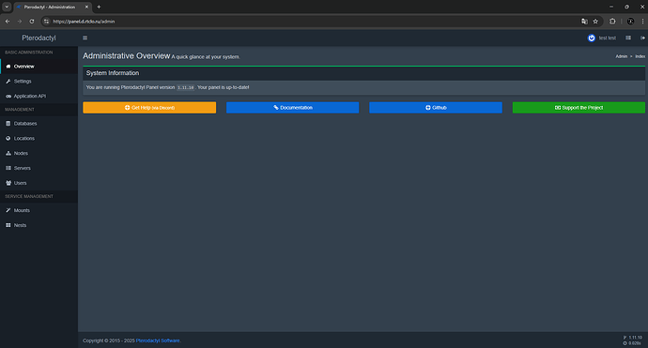Open Application API in sidebar
This screenshot has width=648, height=348.
pos(39,97)
